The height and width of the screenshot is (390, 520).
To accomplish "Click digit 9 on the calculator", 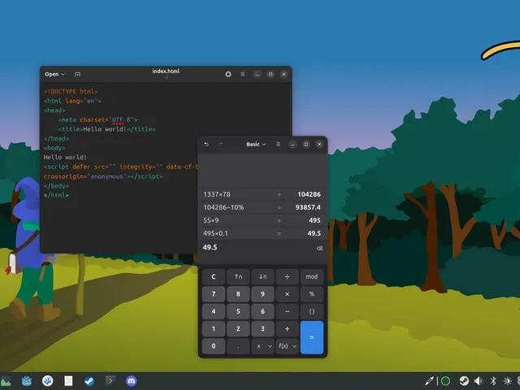I will pos(262,294).
